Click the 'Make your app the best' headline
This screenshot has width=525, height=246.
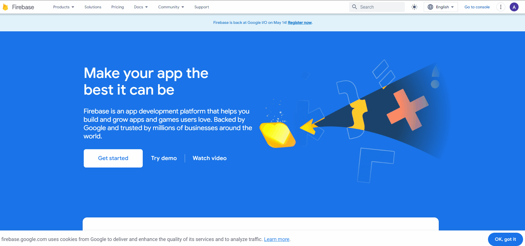146,81
